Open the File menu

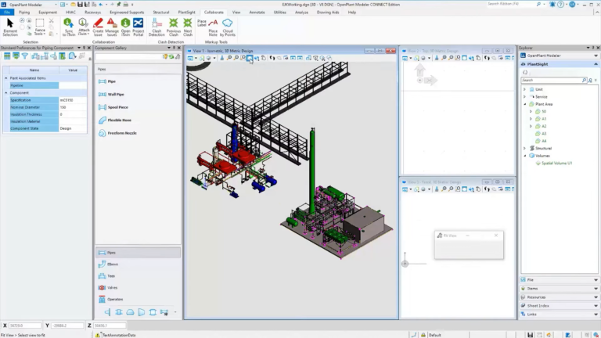point(7,13)
